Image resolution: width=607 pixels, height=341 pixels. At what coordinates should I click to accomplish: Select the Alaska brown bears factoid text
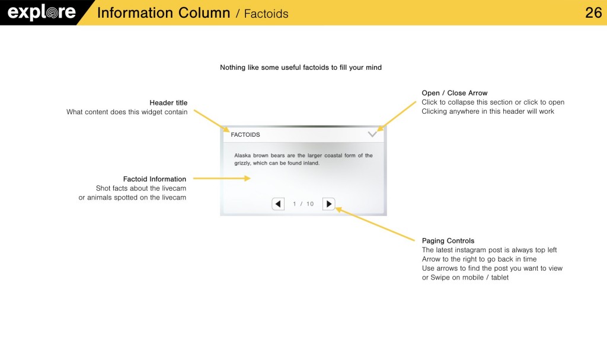click(x=303, y=159)
